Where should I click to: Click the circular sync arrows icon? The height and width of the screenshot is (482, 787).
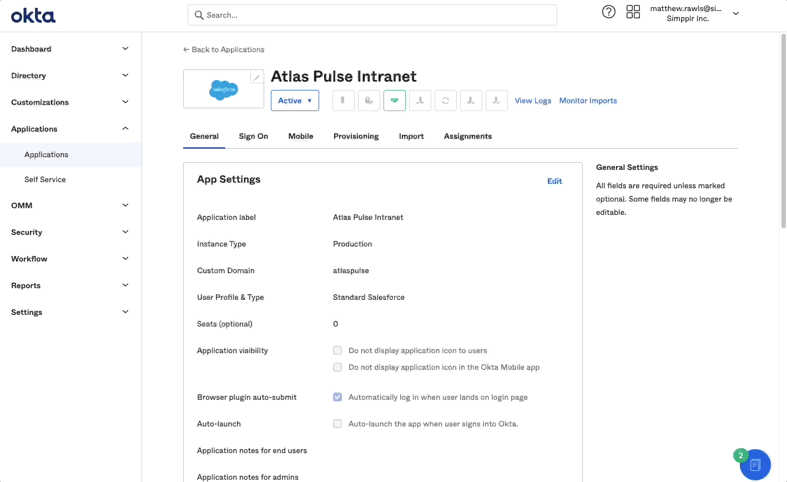(x=446, y=101)
